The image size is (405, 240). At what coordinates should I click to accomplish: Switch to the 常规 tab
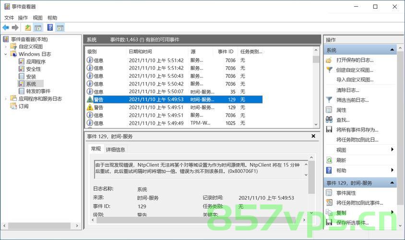[x=96, y=148]
